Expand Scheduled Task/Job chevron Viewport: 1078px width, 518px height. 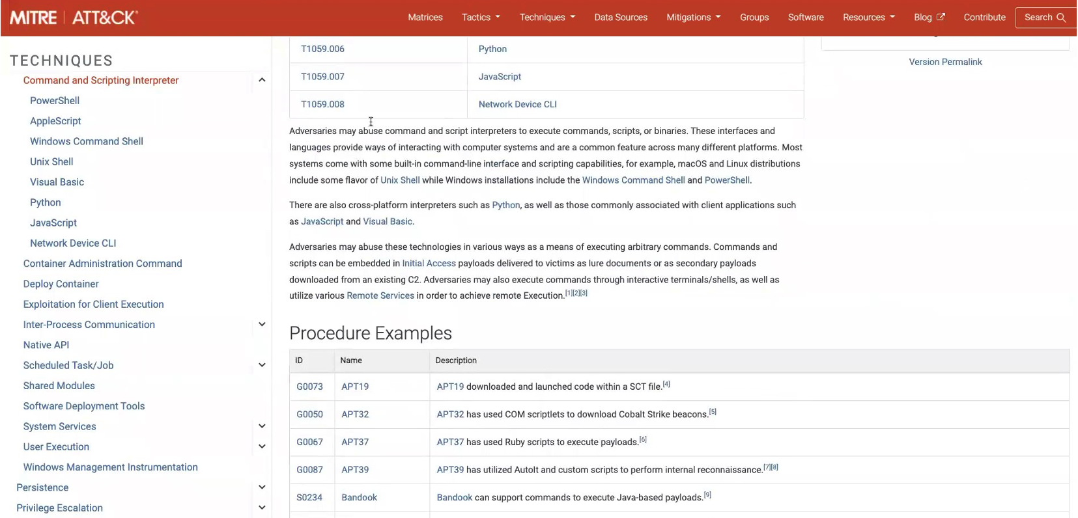pos(262,365)
